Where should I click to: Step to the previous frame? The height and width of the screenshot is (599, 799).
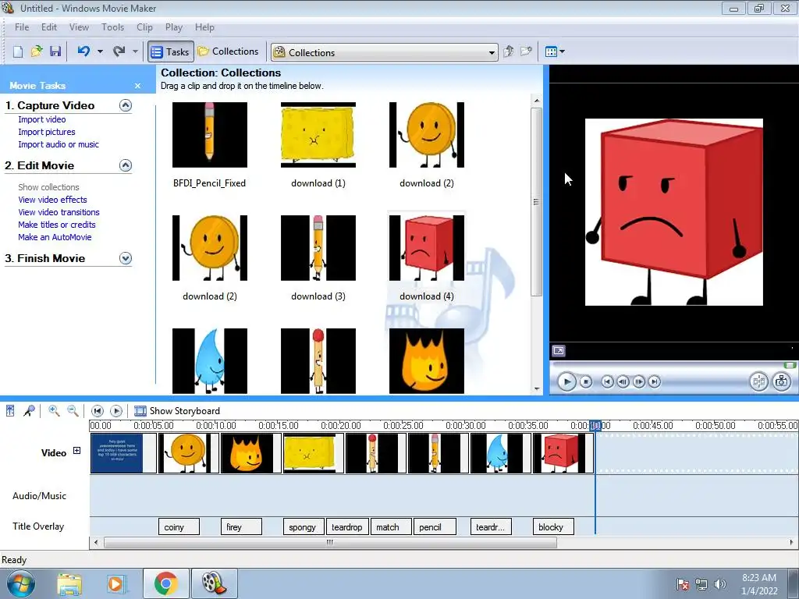(x=623, y=381)
